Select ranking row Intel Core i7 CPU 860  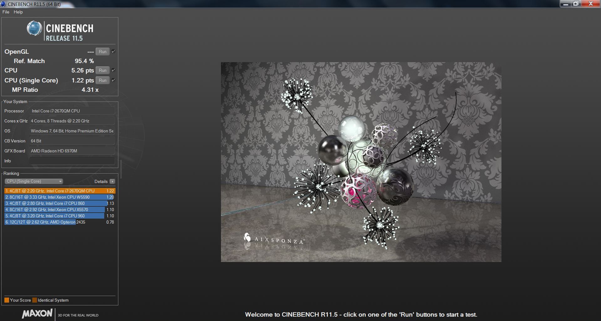pyautogui.click(x=60, y=203)
